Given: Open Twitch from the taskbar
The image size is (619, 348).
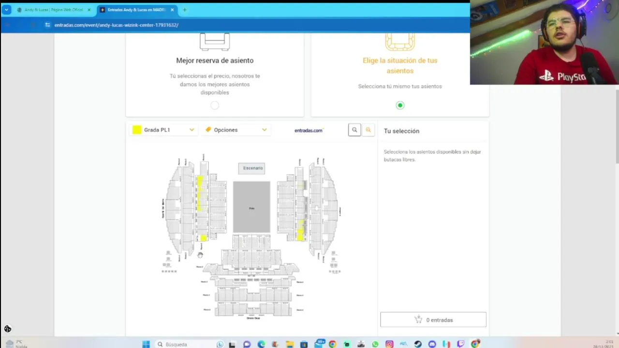Looking at the screenshot, I should [x=460, y=344].
